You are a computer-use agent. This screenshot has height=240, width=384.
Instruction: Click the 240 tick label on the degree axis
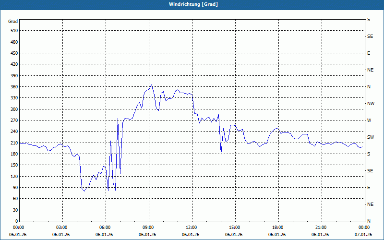14,132
